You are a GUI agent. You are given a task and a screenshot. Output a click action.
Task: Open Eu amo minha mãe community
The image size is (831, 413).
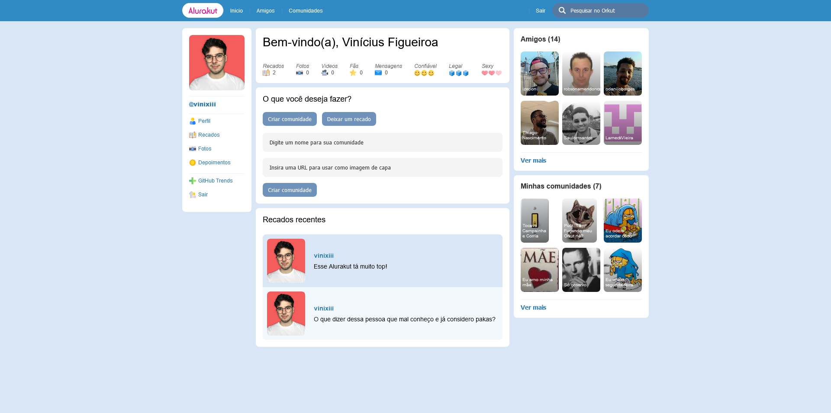(x=540, y=270)
